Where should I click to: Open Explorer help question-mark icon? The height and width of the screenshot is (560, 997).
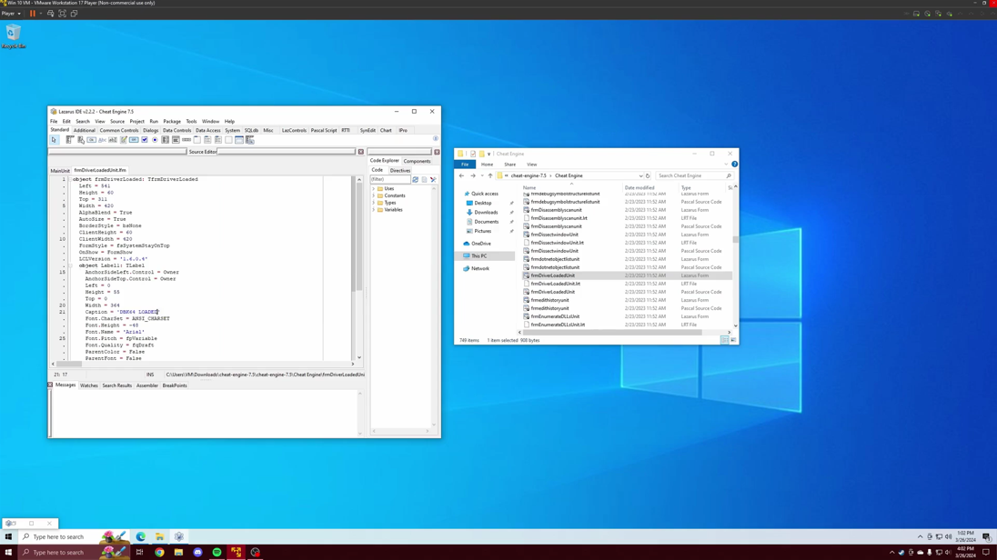tap(734, 164)
